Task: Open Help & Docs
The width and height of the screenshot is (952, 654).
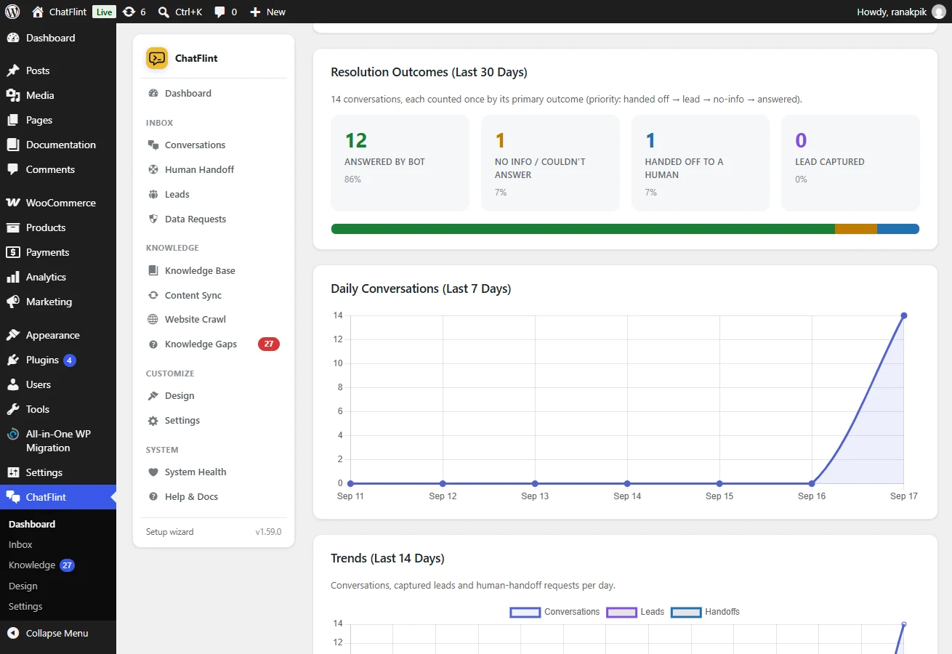Action: pos(214,496)
